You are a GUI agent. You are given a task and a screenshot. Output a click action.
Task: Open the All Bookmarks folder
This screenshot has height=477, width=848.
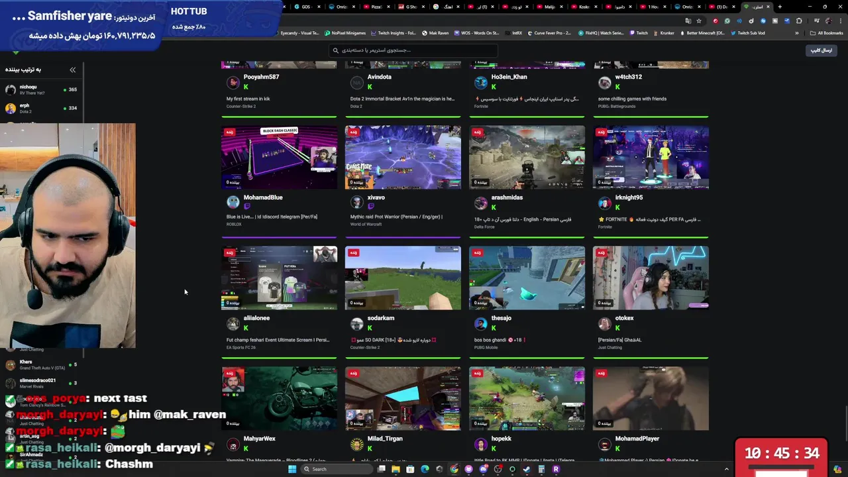826,32
